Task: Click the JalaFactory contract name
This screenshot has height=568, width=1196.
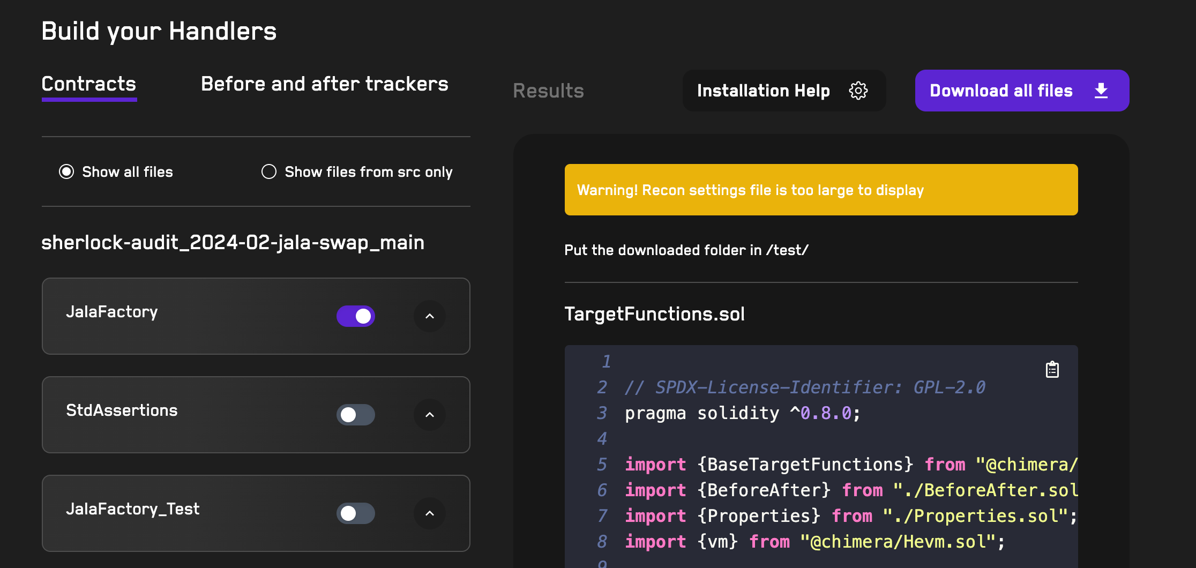Action: click(112, 312)
